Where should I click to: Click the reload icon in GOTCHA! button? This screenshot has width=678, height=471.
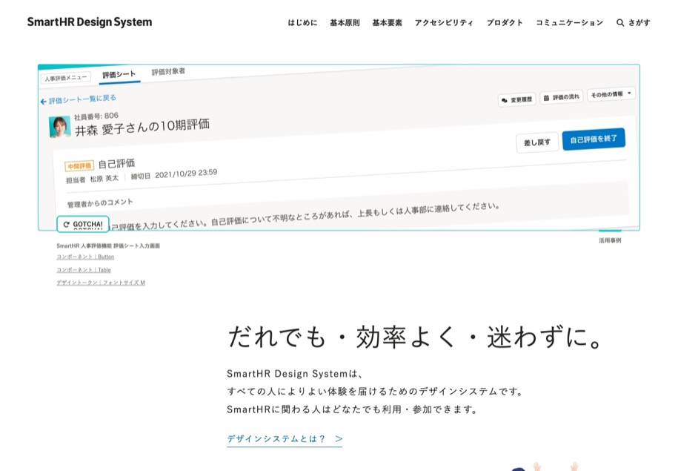point(66,224)
